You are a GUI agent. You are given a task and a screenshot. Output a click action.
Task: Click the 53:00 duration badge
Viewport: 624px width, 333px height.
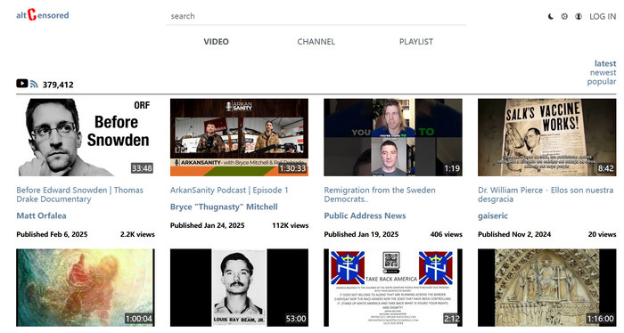(x=296, y=318)
